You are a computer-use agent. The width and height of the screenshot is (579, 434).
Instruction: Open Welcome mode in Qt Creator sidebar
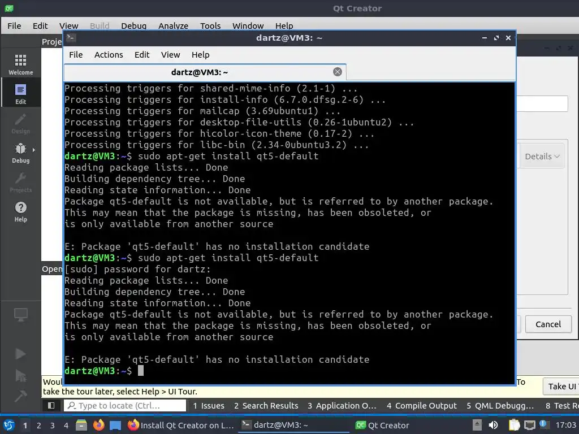(x=21, y=64)
